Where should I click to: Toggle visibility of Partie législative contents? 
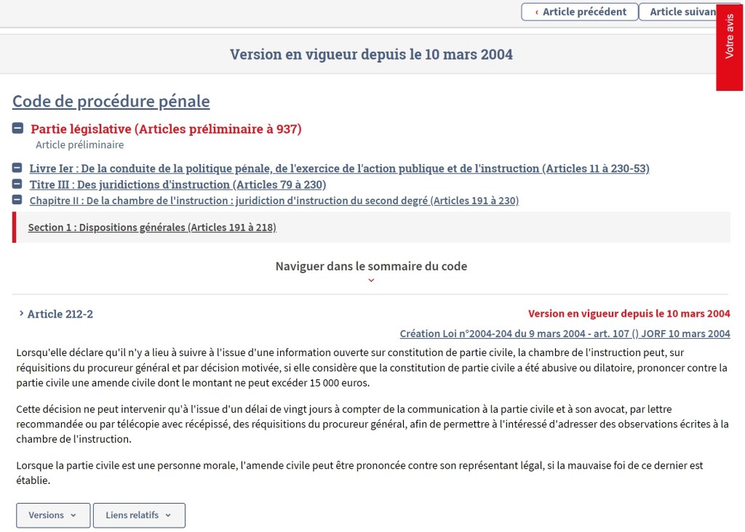16,128
